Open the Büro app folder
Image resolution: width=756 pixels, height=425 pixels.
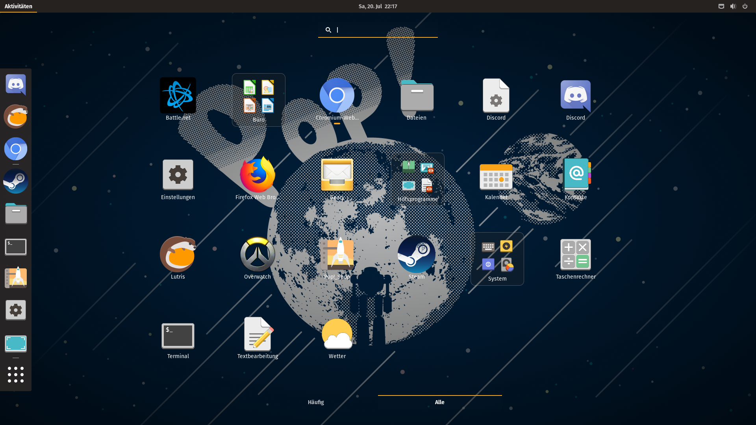[x=259, y=100]
